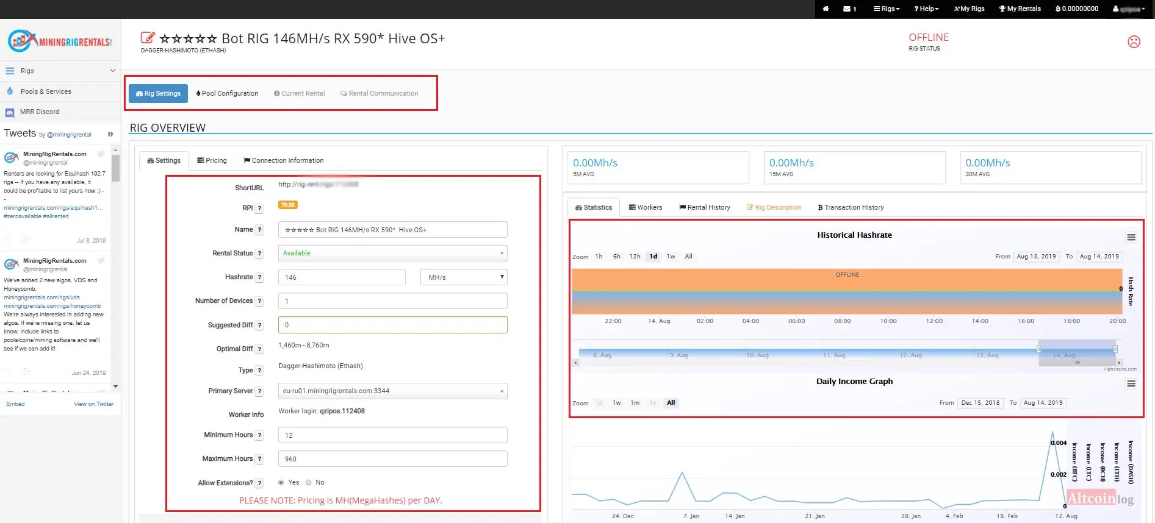Click the Twitter bird on first tweet
1155x523 pixels.
pos(101,154)
